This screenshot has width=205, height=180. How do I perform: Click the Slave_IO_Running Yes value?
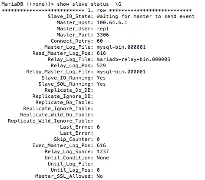101,78
